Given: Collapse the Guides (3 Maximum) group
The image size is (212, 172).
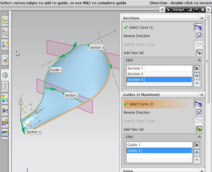Looking at the screenshot, I should point(202,95).
